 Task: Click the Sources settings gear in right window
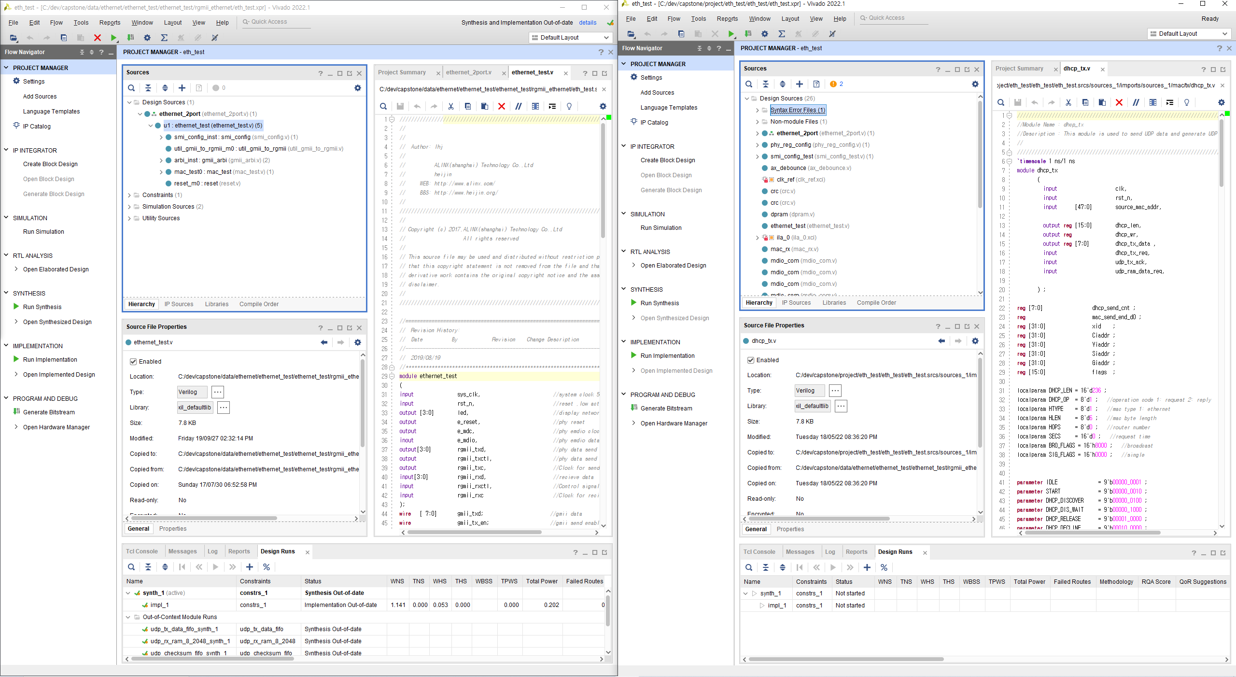[975, 84]
